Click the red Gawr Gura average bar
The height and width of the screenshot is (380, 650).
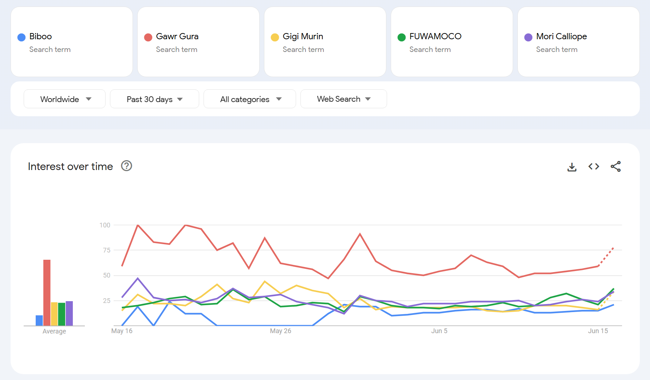[47, 292]
